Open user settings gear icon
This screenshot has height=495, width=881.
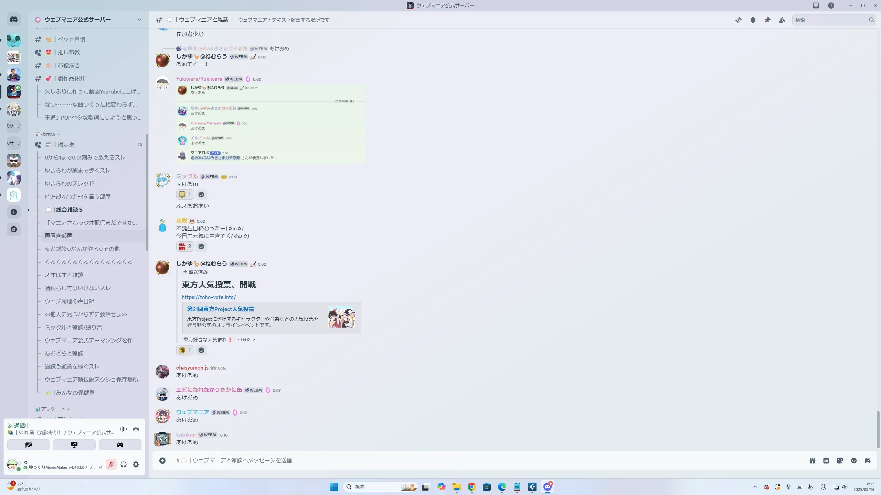[136, 464]
